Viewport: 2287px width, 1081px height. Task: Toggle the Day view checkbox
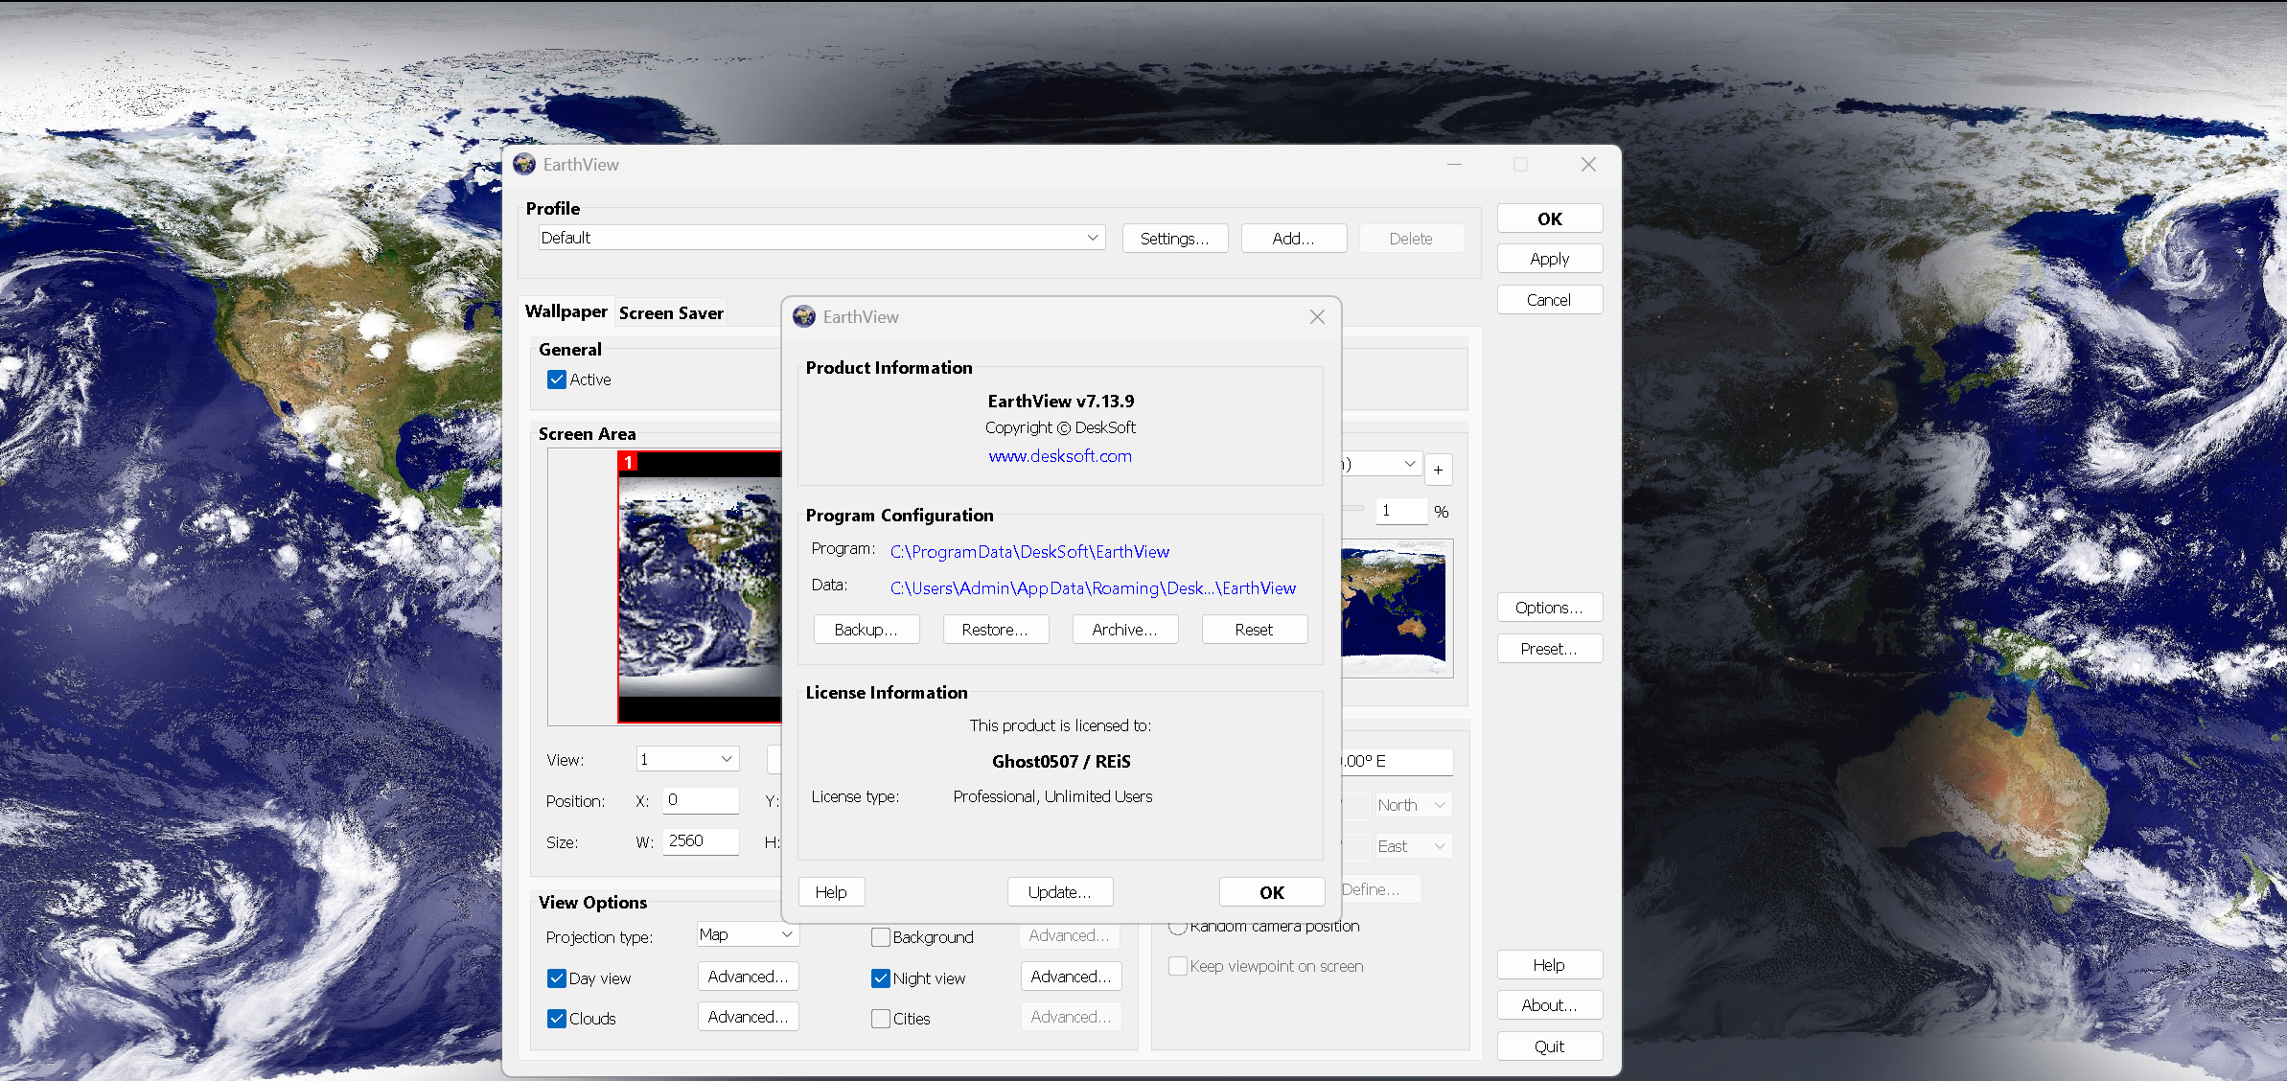pyautogui.click(x=557, y=978)
